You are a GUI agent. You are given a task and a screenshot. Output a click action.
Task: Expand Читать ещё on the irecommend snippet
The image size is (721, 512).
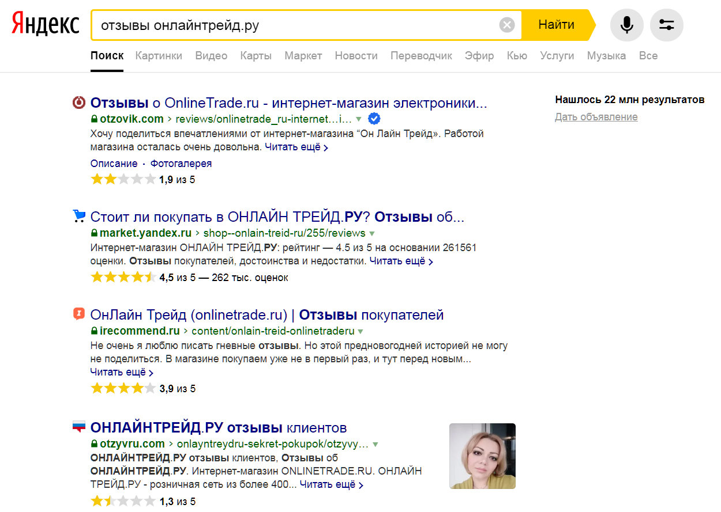(x=122, y=372)
